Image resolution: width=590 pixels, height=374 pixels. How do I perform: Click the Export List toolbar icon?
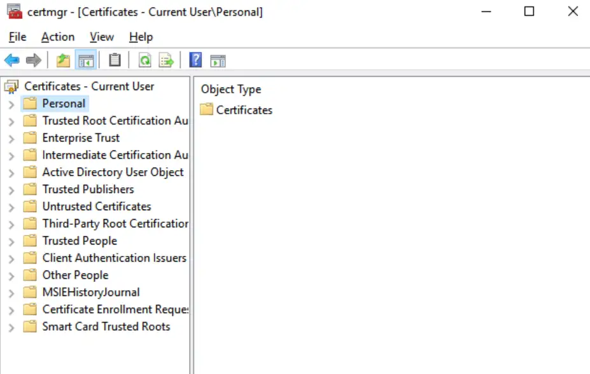point(165,60)
